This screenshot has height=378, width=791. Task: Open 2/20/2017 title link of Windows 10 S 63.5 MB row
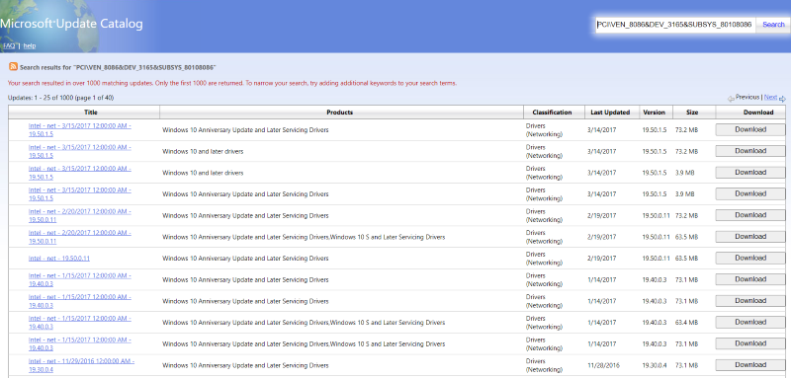(x=80, y=237)
